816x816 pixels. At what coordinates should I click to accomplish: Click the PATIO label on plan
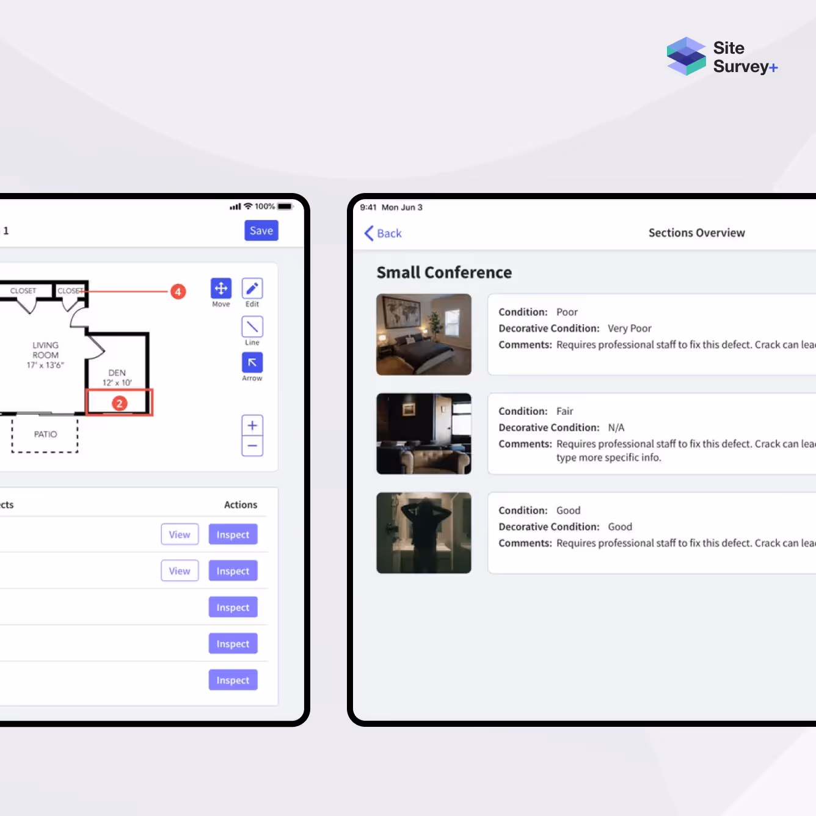tap(45, 434)
